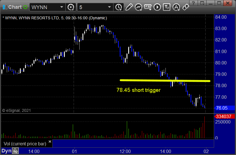Click the 77.00 price axis label

[221, 97]
